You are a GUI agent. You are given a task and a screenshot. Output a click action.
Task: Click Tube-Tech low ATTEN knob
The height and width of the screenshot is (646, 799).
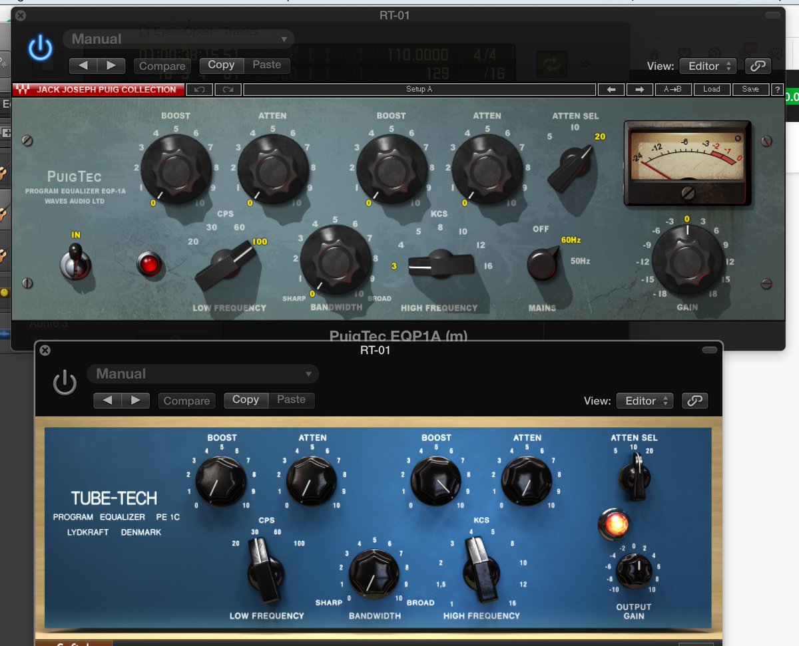coord(310,480)
